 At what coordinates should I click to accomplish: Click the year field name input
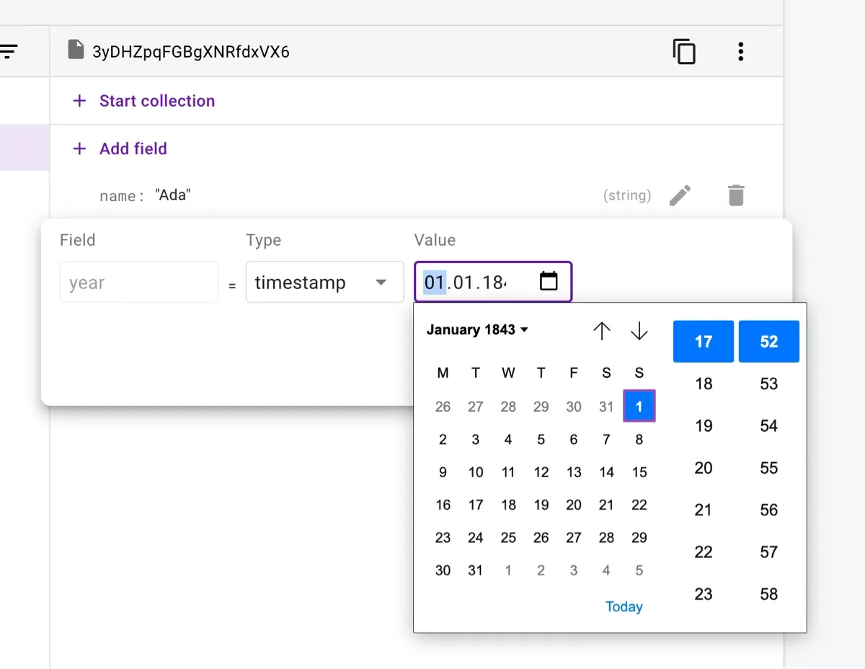click(x=138, y=282)
